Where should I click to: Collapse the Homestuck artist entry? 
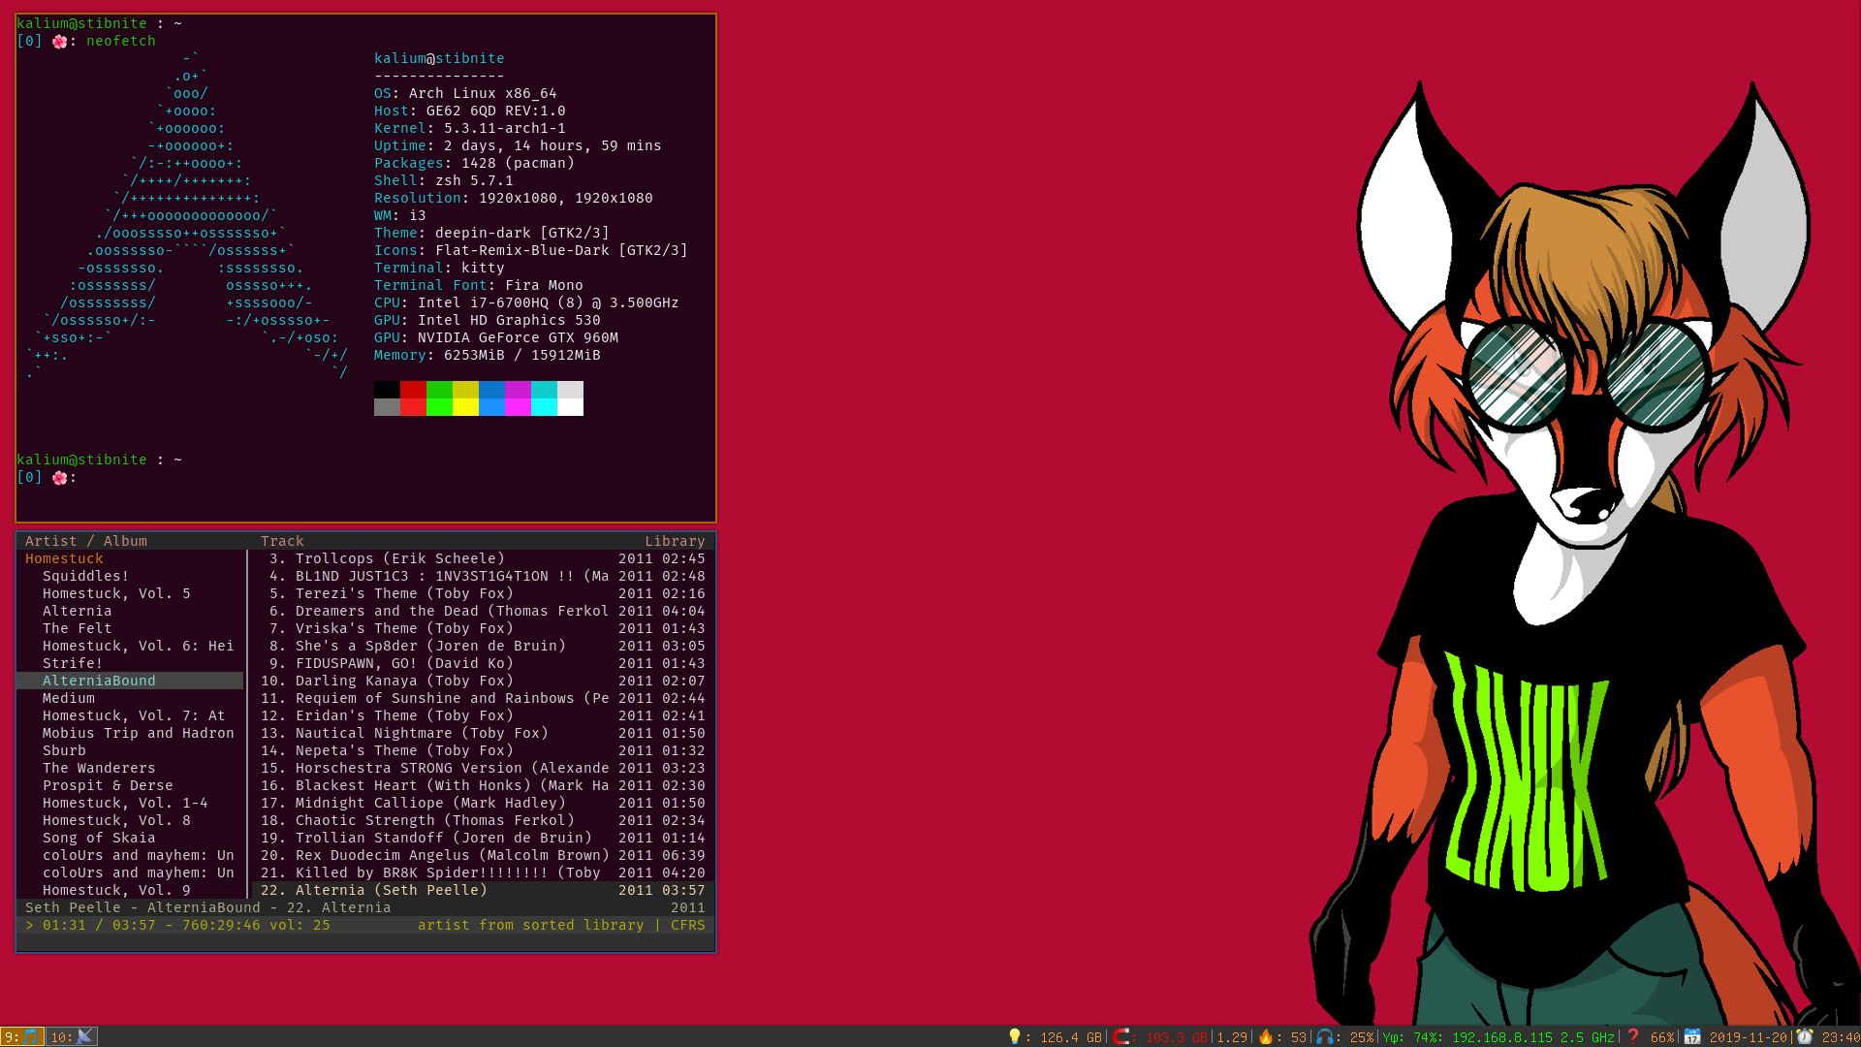pyautogui.click(x=64, y=558)
